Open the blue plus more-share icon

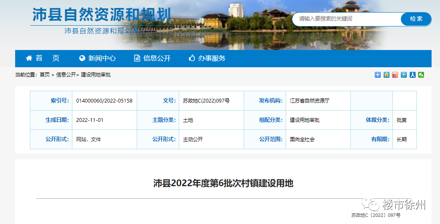pyautogui.click(x=378, y=75)
